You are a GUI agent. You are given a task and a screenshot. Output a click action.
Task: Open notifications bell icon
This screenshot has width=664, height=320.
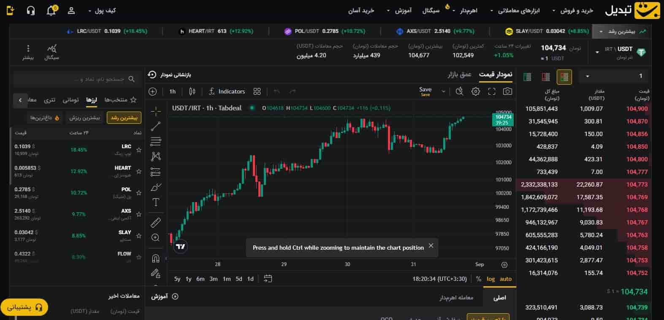pos(51,11)
